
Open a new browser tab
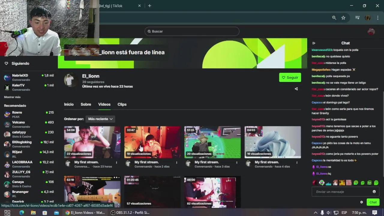(149, 6)
